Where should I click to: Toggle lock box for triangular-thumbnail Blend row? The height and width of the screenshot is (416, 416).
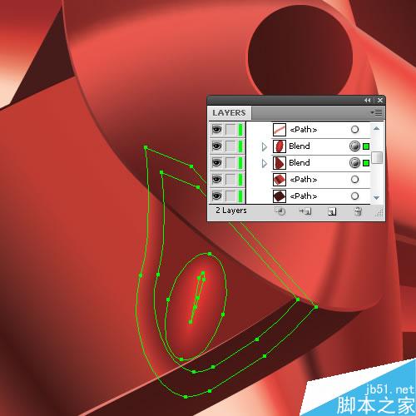pyautogui.click(x=230, y=162)
